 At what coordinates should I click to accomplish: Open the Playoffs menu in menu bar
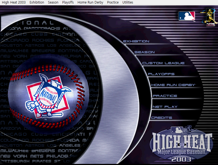pyautogui.click(x=68, y=2)
